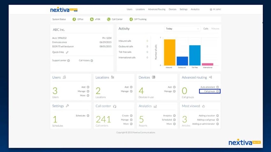The height and width of the screenshot is (152, 271).
Task: Open the Analytics menu in top navigation
Action: pyautogui.click(x=195, y=9)
